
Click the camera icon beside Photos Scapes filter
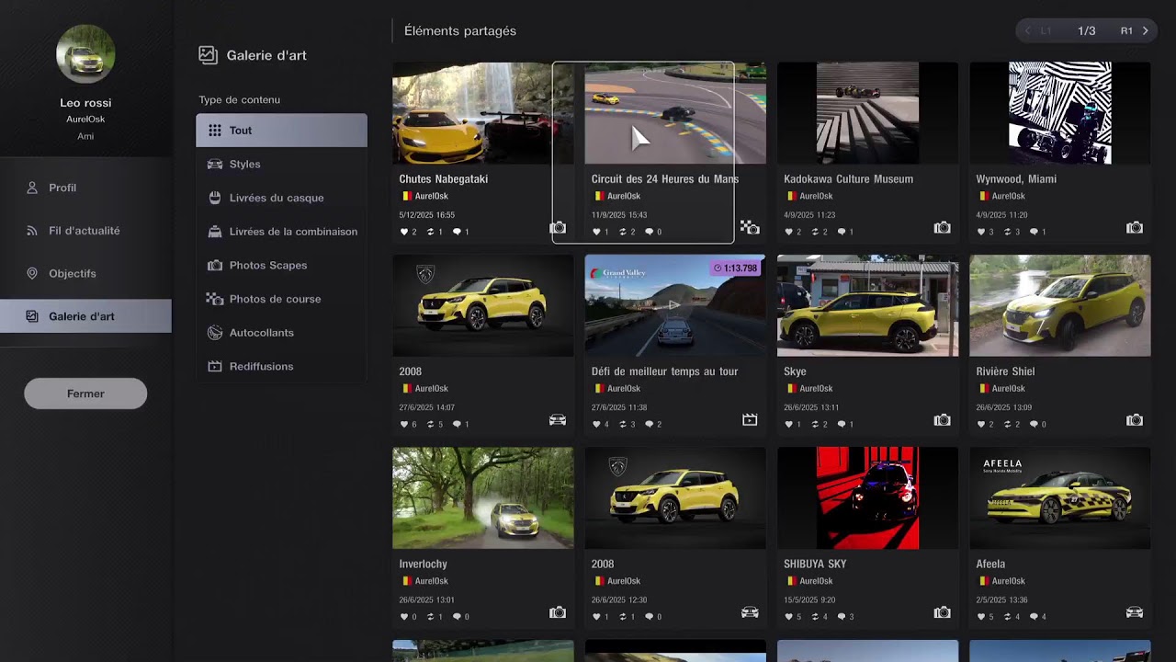[x=215, y=265]
